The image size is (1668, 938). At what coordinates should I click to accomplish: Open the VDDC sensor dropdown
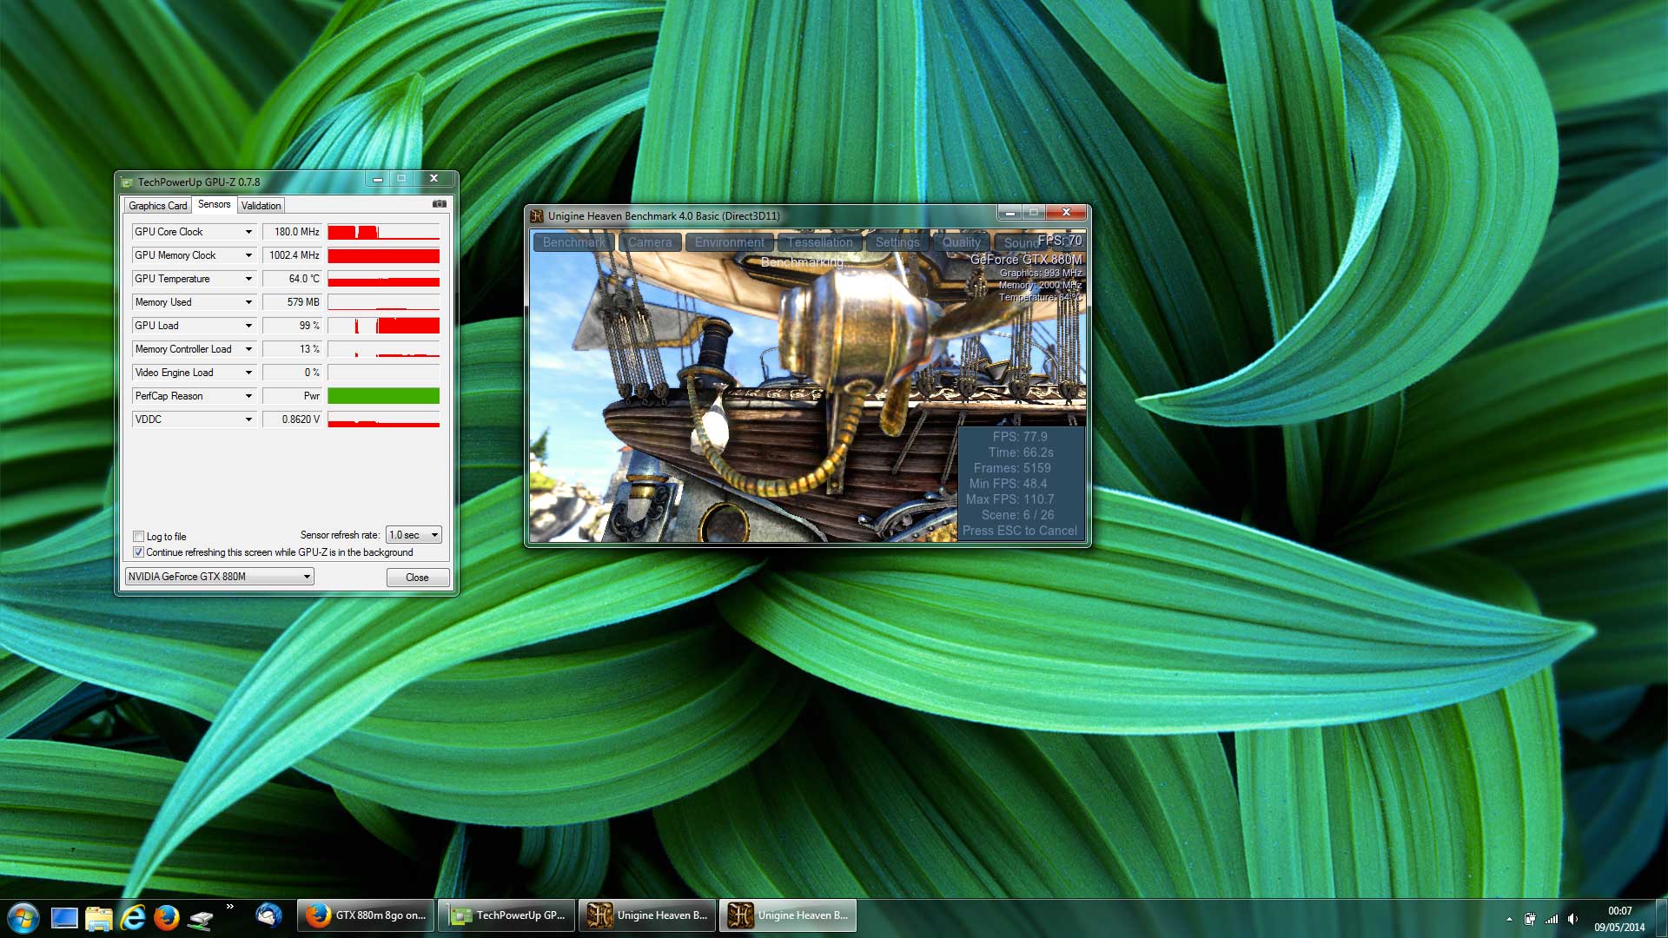point(248,419)
